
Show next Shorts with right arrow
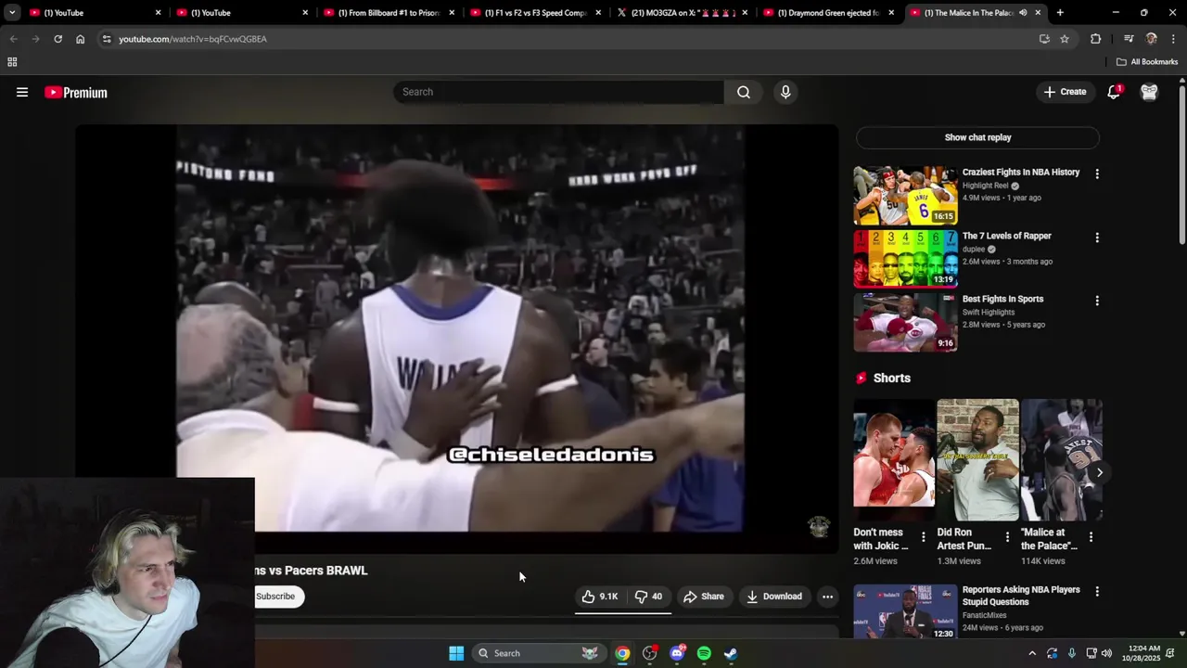click(1099, 472)
